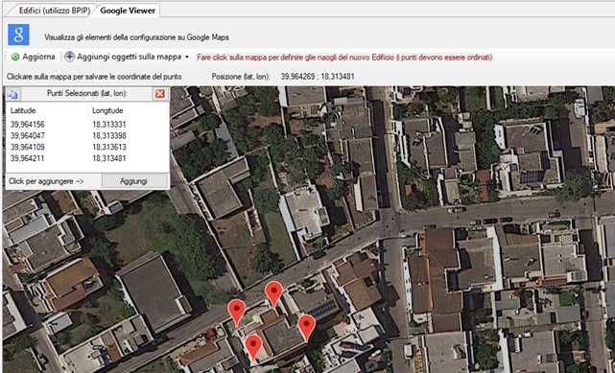Click the Aggiorna button label
Image resolution: width=615 pixels, height=373 pixels.
(x=38, y=57)
